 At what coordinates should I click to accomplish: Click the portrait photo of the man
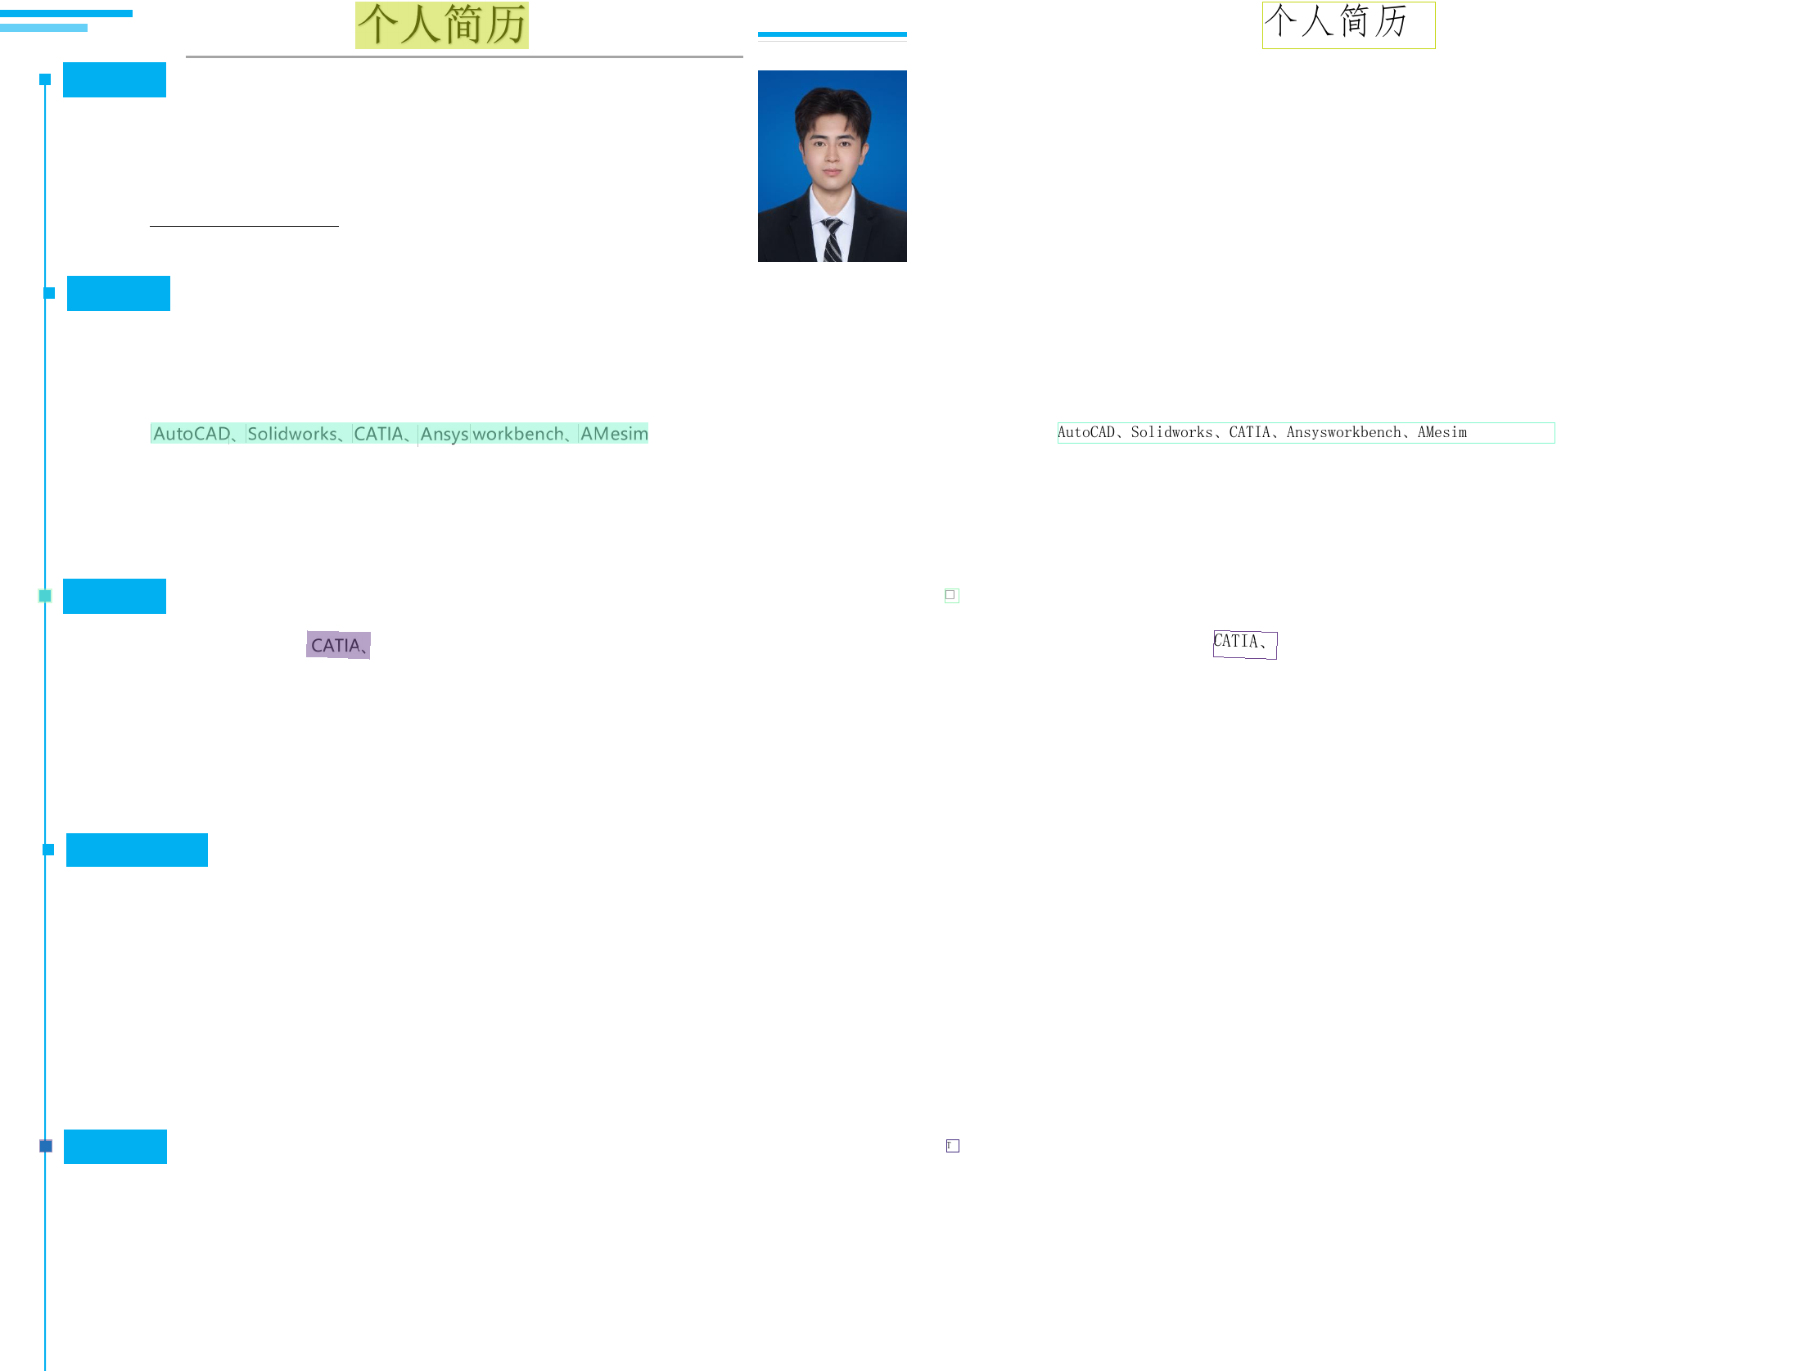pos(832,165)
